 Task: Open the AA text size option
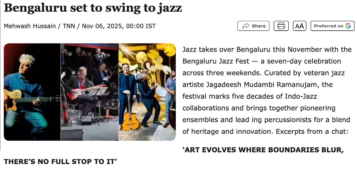point(300,26)
